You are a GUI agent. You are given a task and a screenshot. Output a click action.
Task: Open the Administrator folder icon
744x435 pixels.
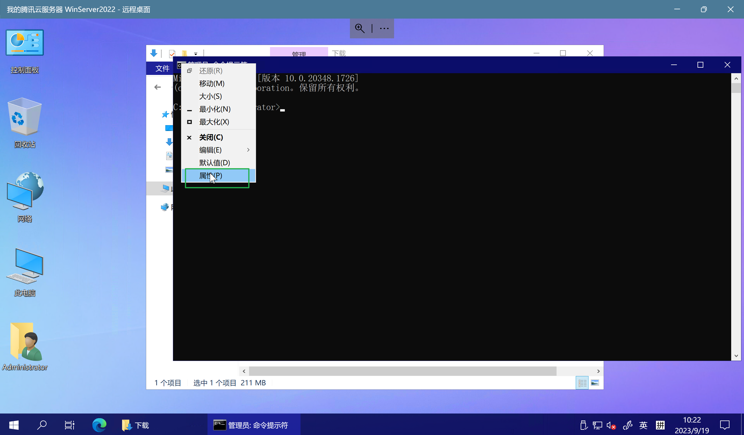(x=25, y=346)
